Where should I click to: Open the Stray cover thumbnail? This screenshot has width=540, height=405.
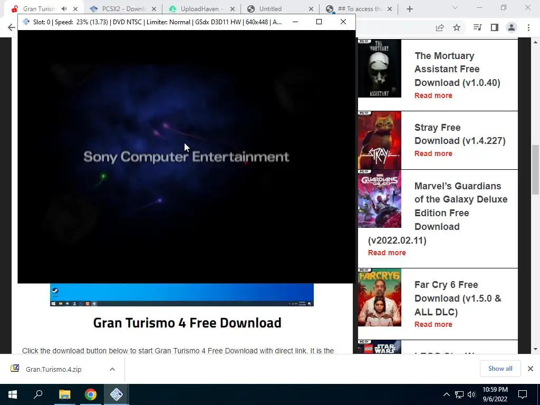[x=380, y=140]
